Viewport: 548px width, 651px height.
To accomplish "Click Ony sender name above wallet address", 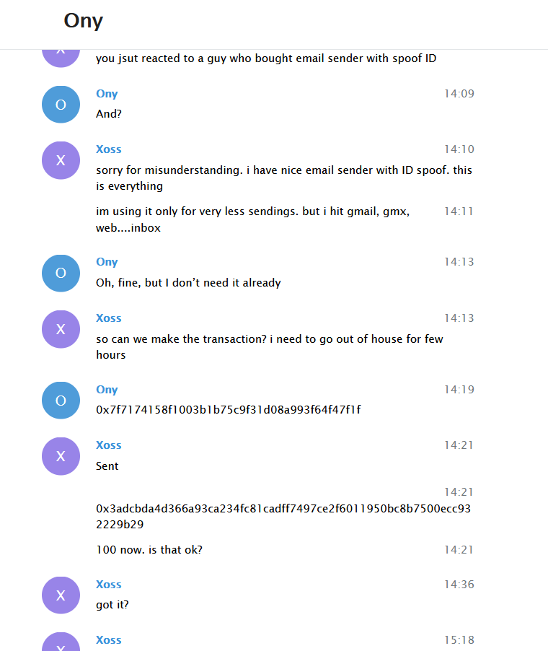I will tap(107, 390).
